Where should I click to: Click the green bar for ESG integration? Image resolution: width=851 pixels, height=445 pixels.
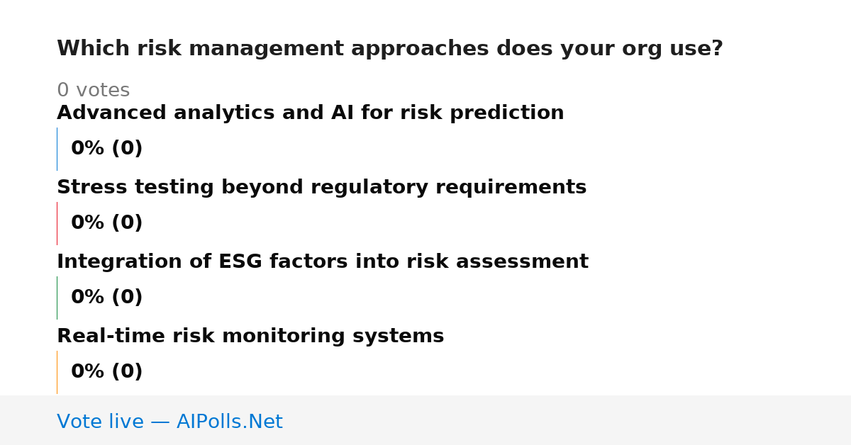point(57,298)
